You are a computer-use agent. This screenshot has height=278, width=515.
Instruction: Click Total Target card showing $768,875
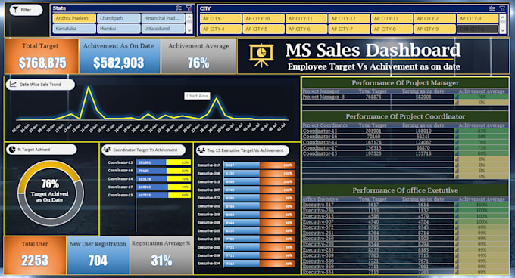tap(42, 56)
